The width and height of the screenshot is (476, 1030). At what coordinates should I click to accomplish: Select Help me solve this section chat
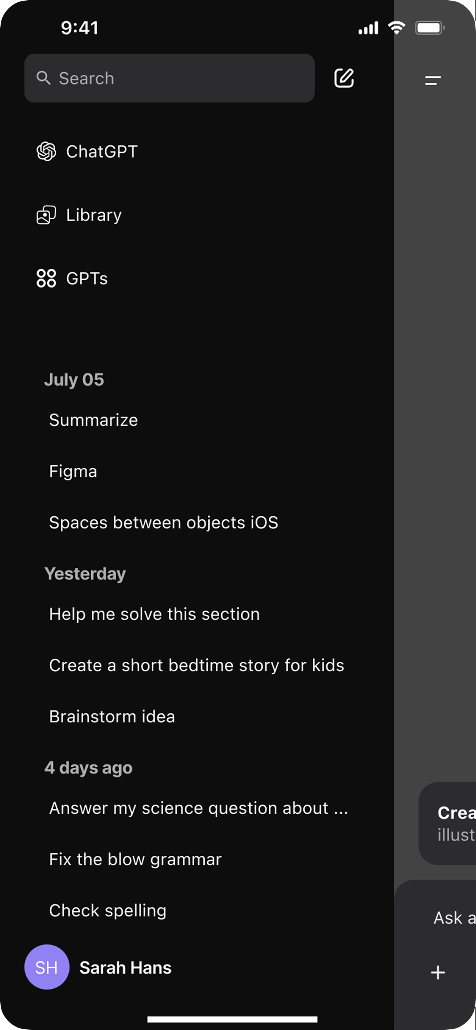coord(154,614)
